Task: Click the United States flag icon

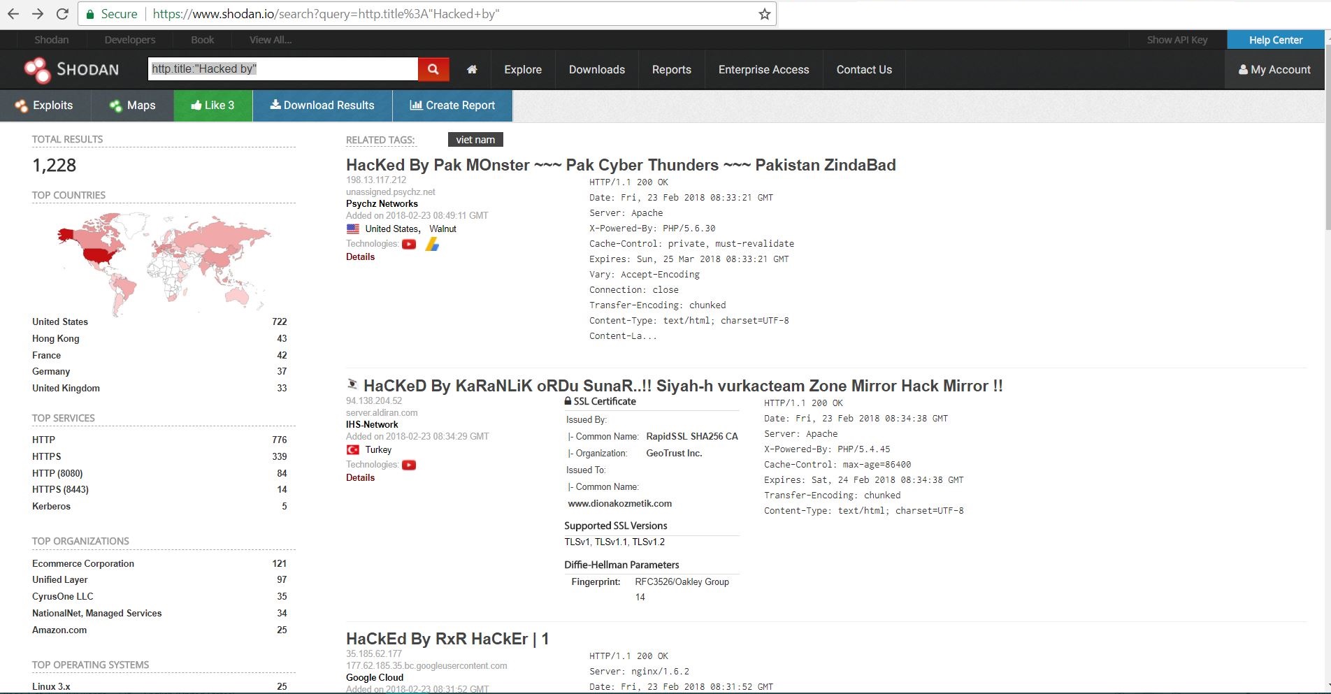Action: tap(353, 229)
